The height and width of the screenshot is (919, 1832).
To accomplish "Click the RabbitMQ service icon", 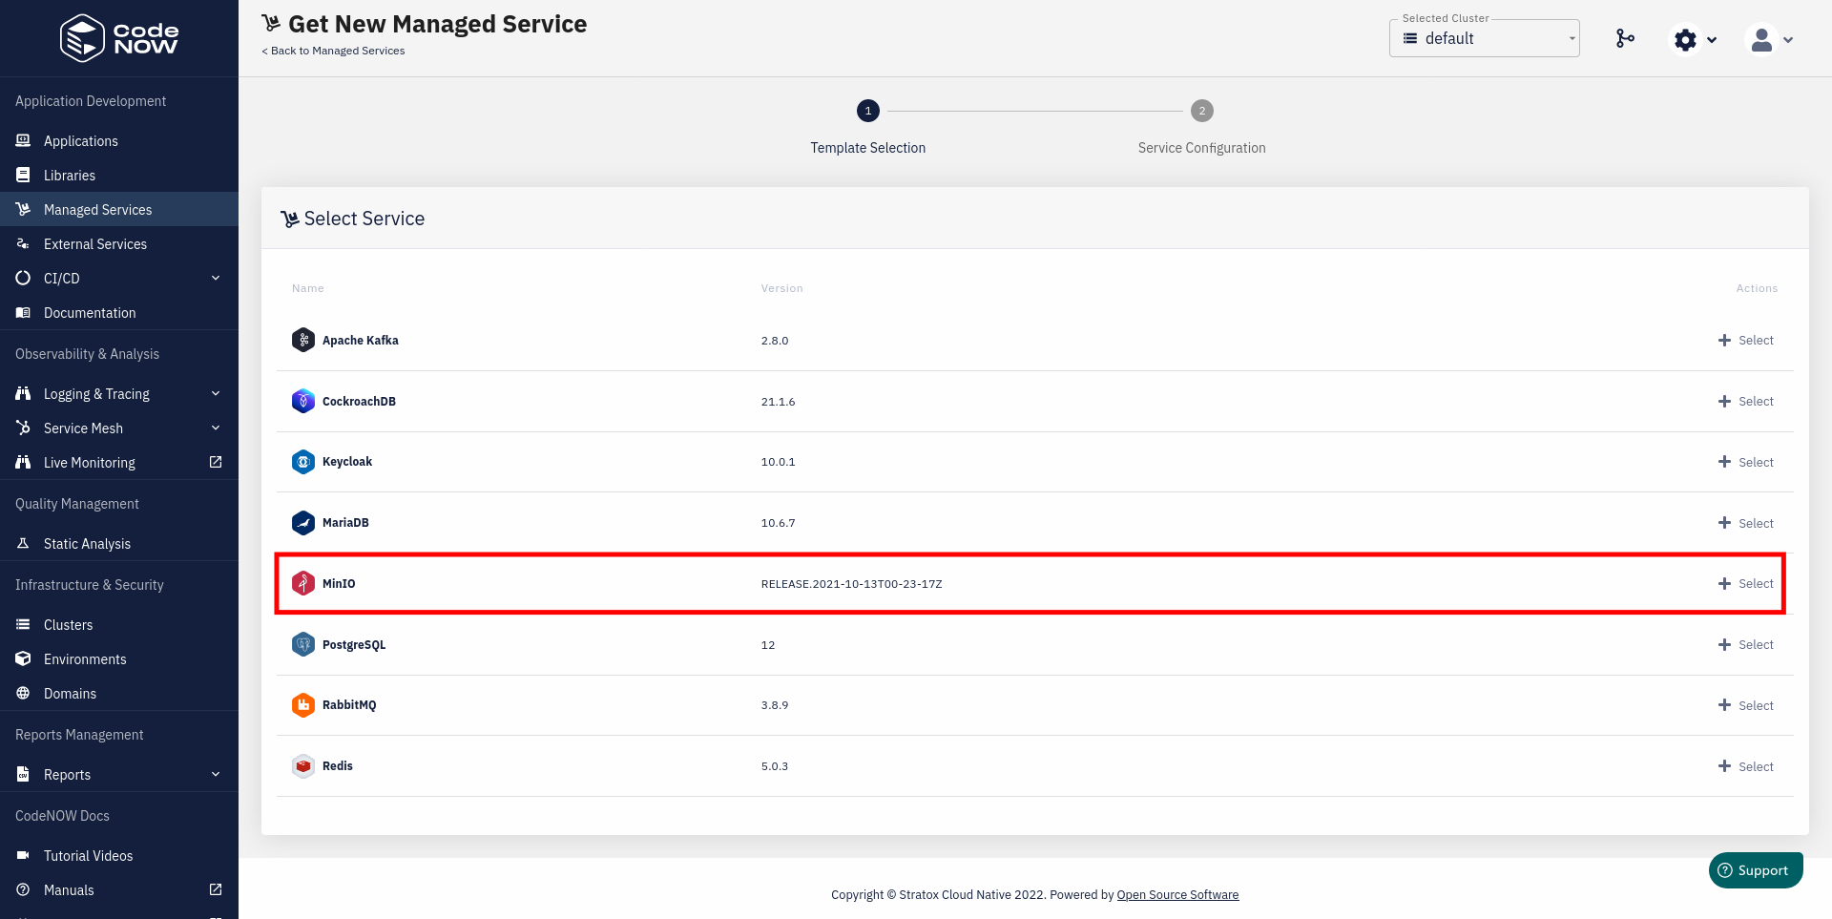I will pyautogui.click(x=303, y=705).
